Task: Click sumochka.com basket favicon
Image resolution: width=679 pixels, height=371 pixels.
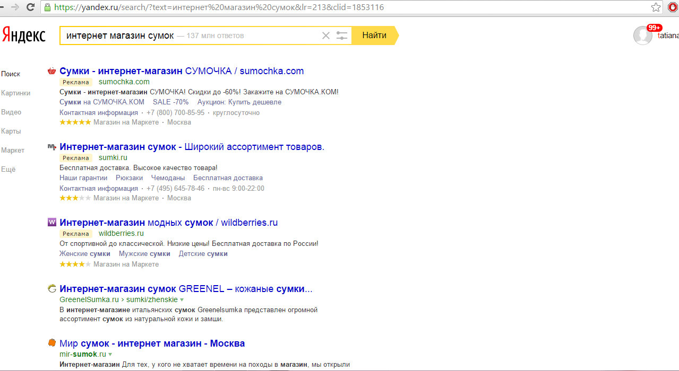Action: 51,71
